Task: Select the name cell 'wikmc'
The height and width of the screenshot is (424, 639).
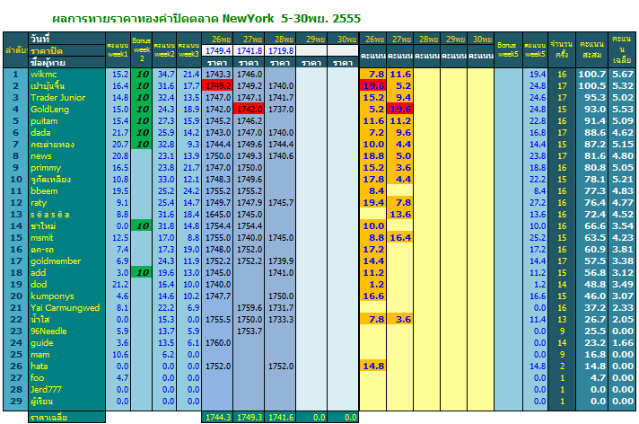Action: pos(66,75)
